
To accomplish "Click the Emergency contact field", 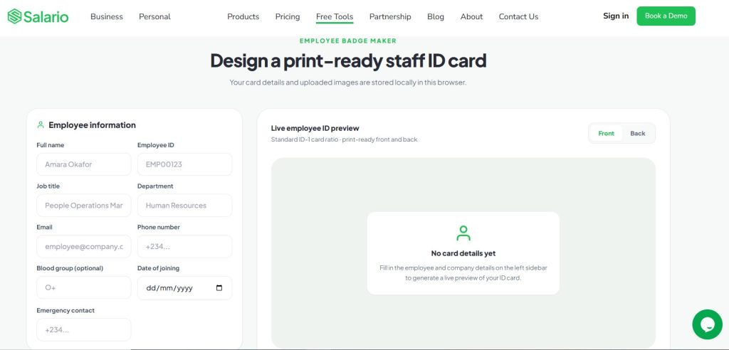I will (x=84, y=329).
